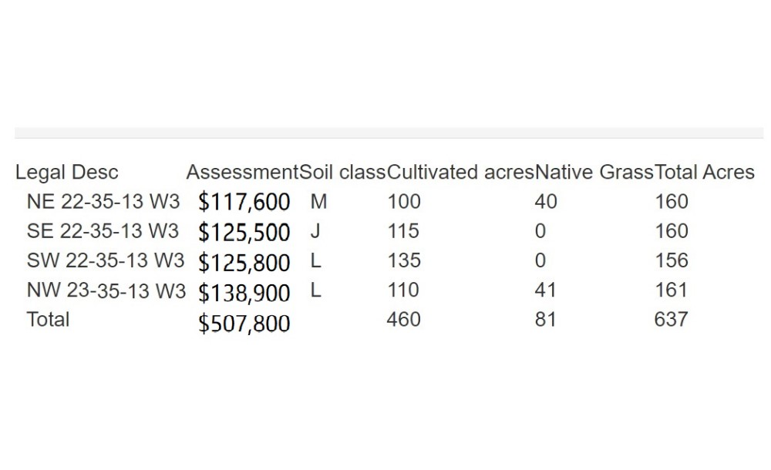Click soil class M in first row
Screen dimensions: 771x470
[x=318, y=202]
